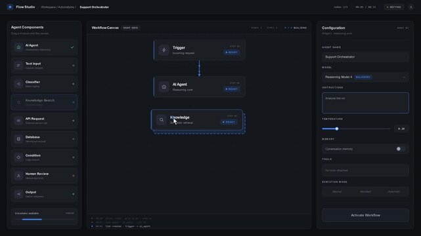The image size is (421, 236).
Task: Toggle the Conversation memory switch
Action: pyautogui.click(x=401, y=149)
